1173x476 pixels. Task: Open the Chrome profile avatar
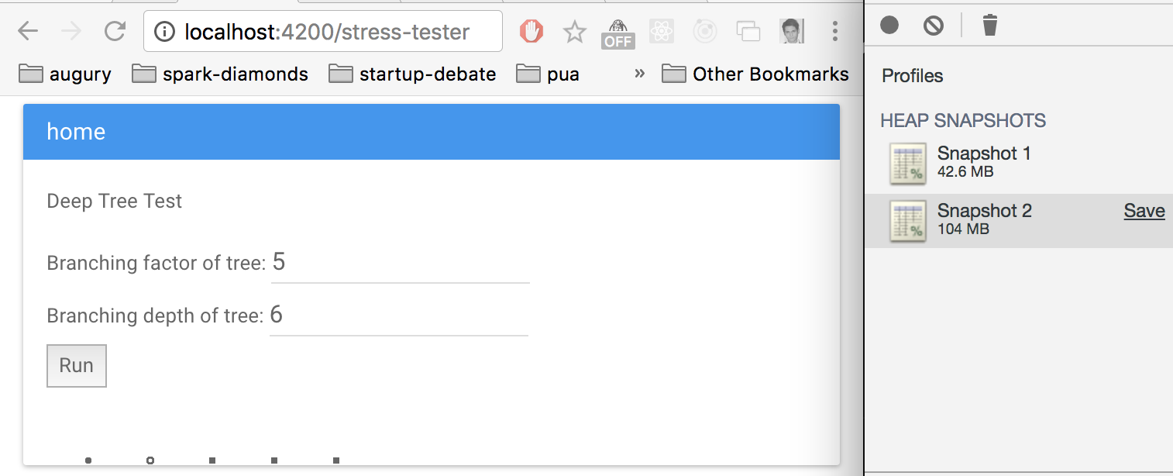[x=792, y=31]
